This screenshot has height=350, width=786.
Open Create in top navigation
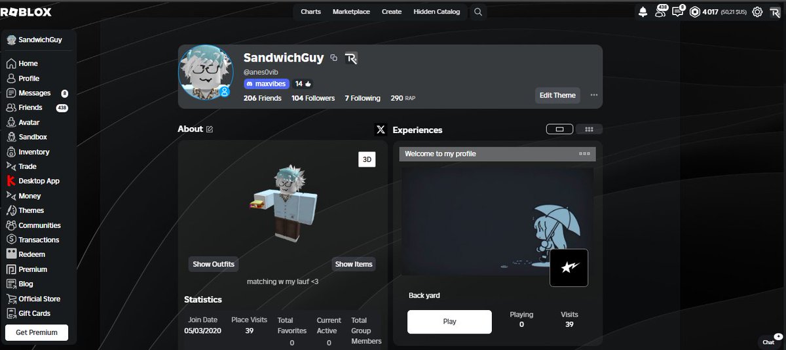[x=392, y=12]
